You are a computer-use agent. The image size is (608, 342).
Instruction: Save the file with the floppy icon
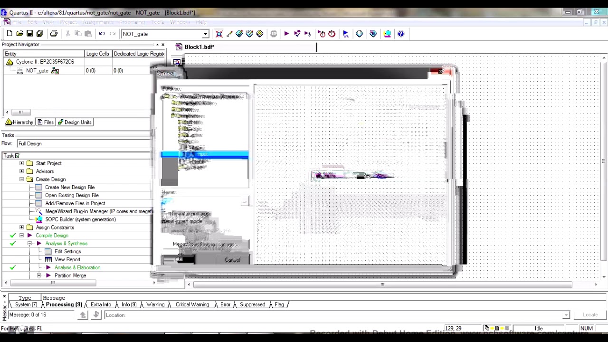click(x=29, y=34)
